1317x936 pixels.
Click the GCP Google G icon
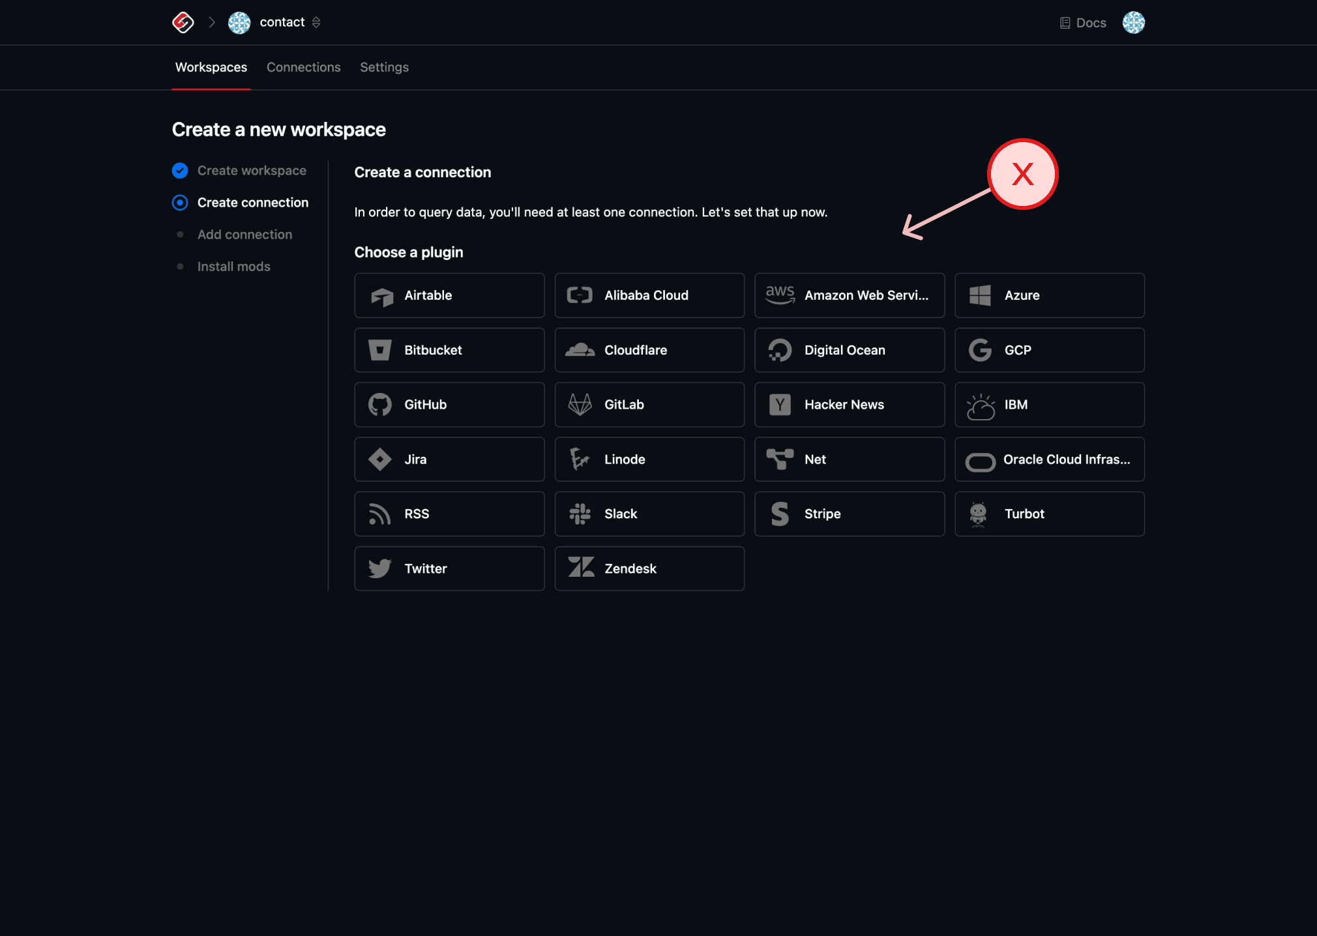click(x=980, y=350)
